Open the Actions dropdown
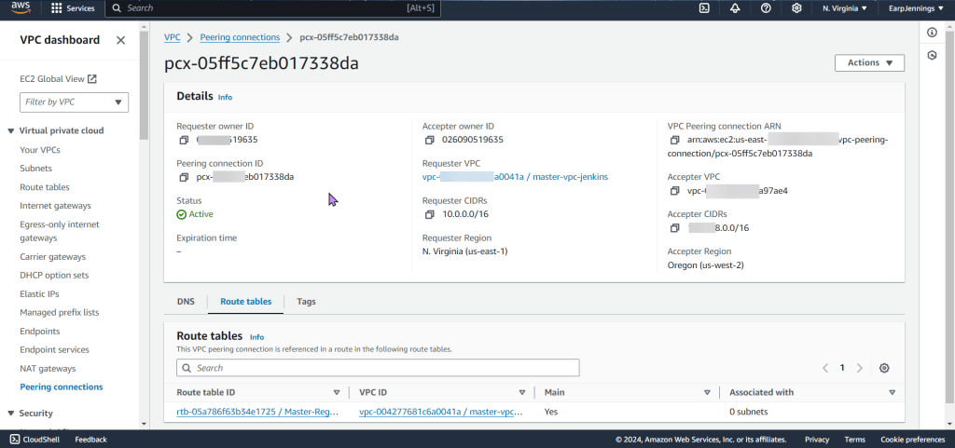The width and height of the screenshot is (955, 448). click(x=869, y=63)
